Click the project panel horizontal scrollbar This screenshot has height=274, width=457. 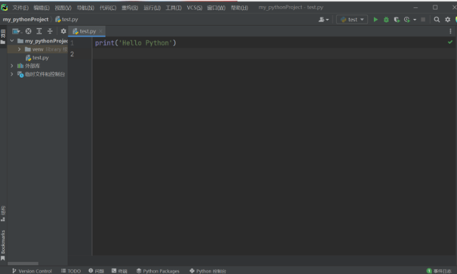coord(23,263)
